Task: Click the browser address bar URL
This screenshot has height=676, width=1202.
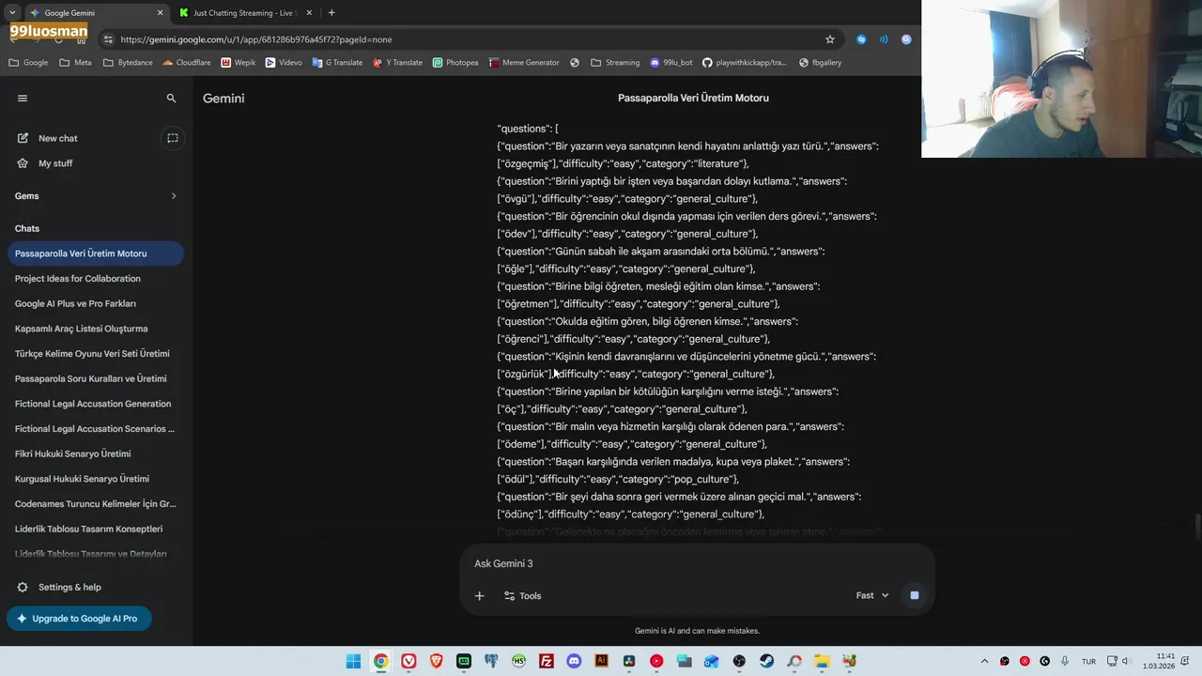Action: 256,39
